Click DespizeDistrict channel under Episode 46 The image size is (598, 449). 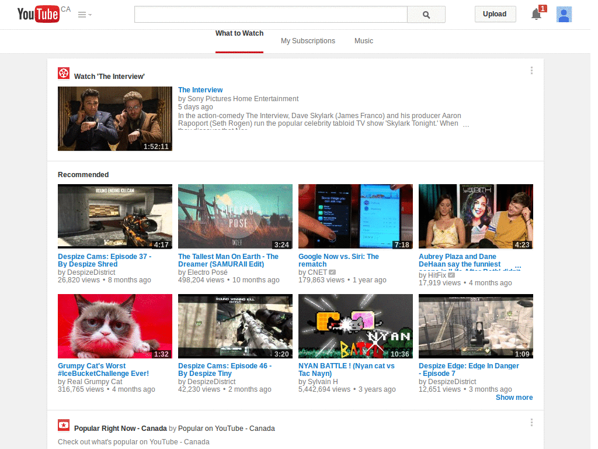coord(211,381)
